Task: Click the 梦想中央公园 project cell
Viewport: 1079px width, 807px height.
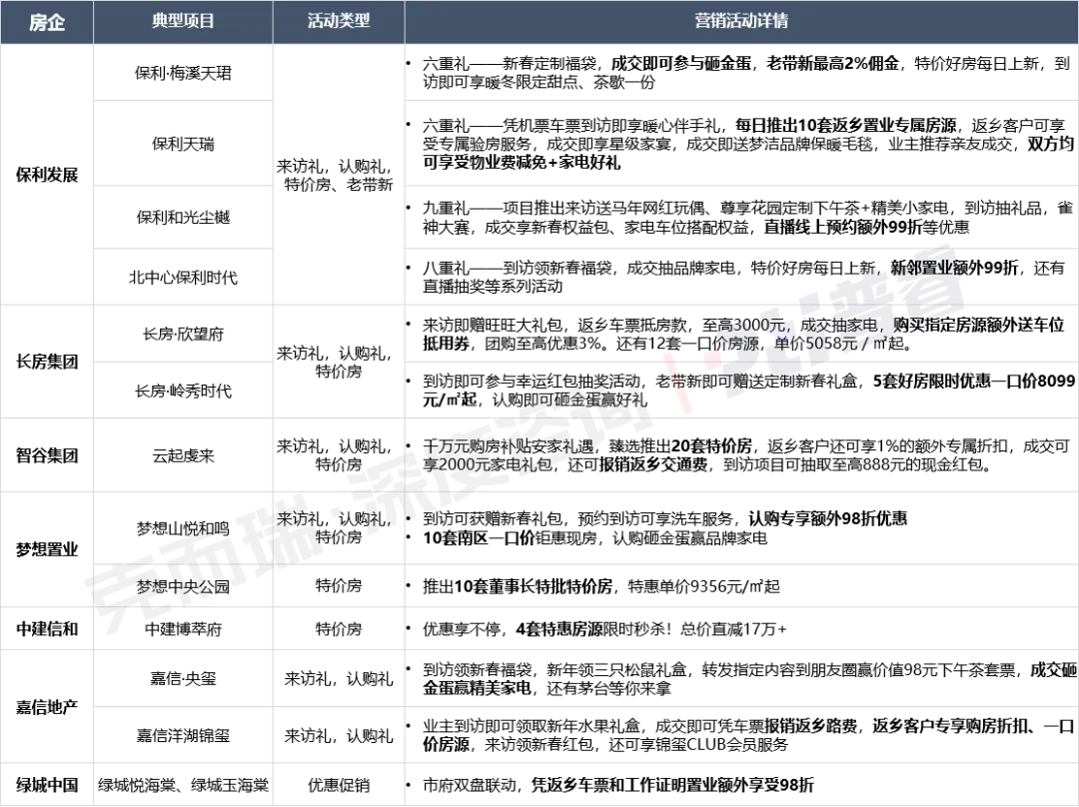Action: (183, 585)
